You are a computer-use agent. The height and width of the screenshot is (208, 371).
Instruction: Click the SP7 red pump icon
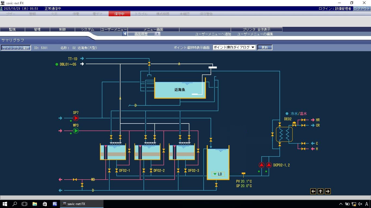(x=76, y=118)
